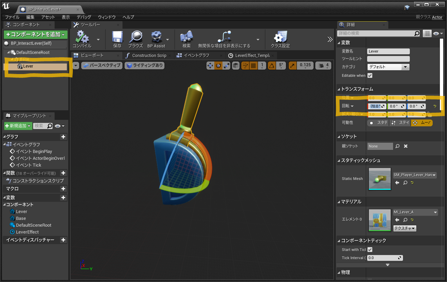Viewport: 447px width, 282px height.
Task: Add new variable plus button
Action: click(x=63, y=198)
